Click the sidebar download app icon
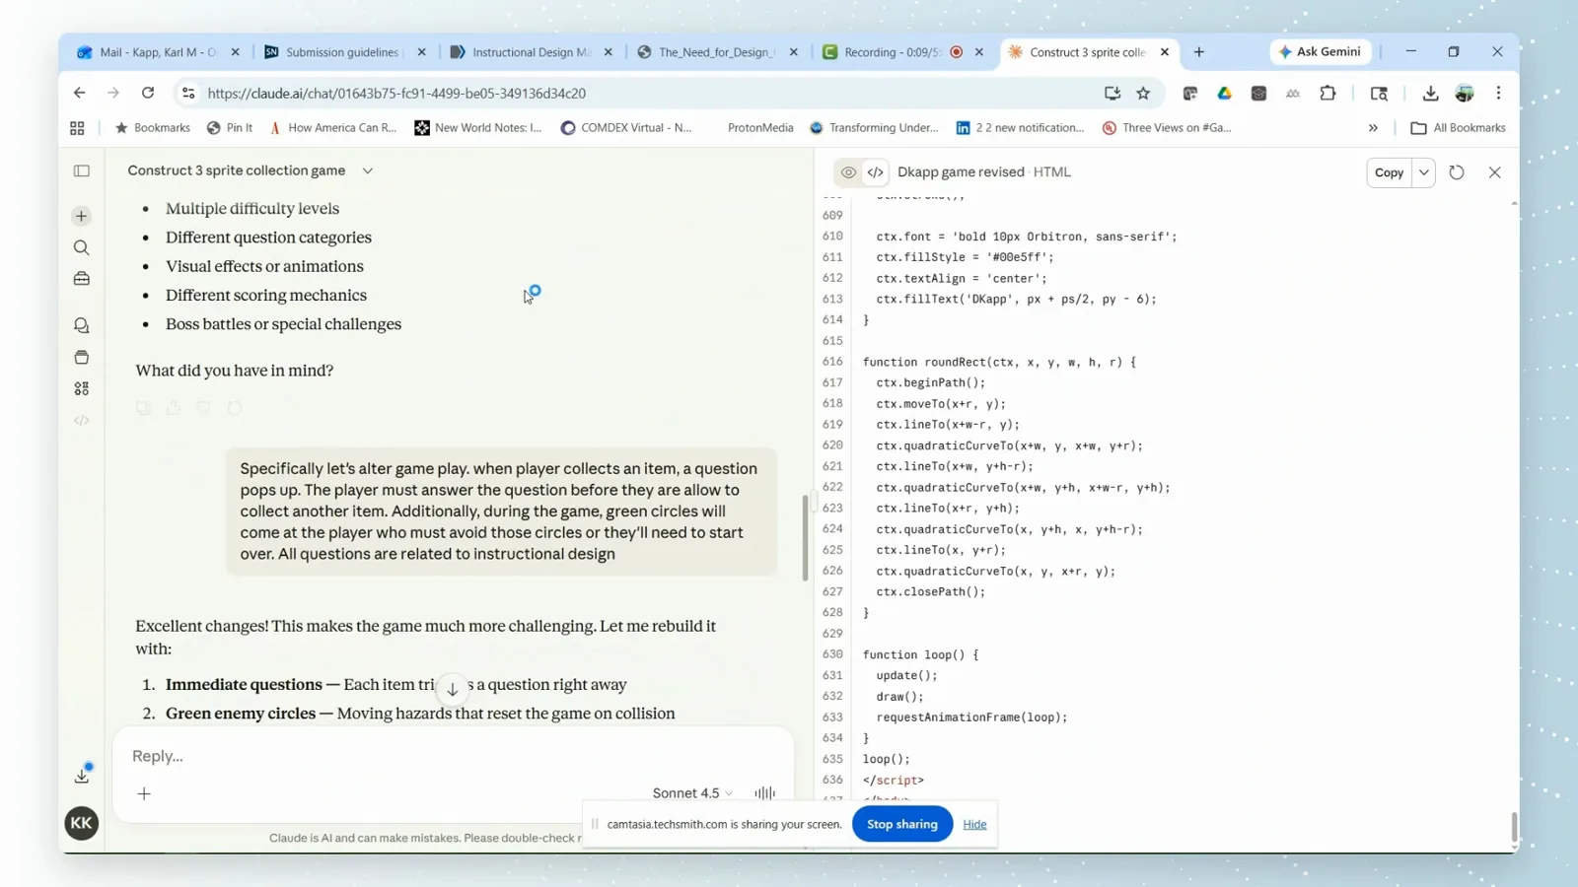The height and width of the screenshot is (887, 1578). [82, 776]
